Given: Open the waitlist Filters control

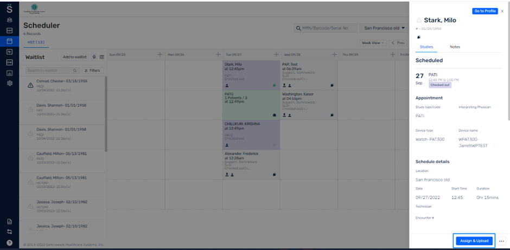Looking at the screenshot, I should (x=93, y=70).
